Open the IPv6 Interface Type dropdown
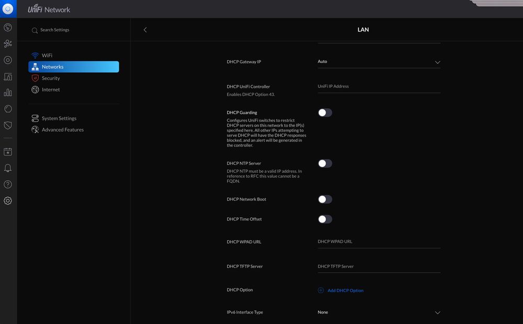Screen dimensions: 523x324 (x=379, y=312)
